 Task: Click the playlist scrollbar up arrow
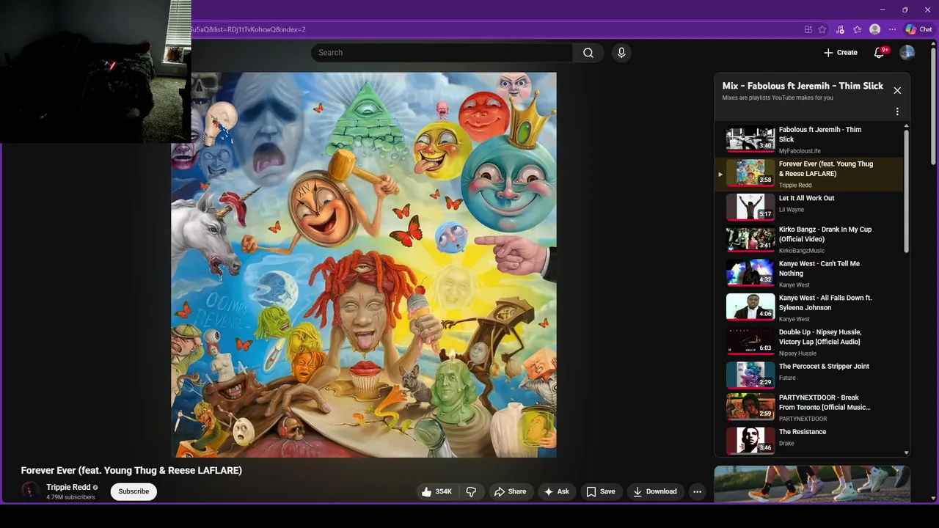(x=907, y=126)
